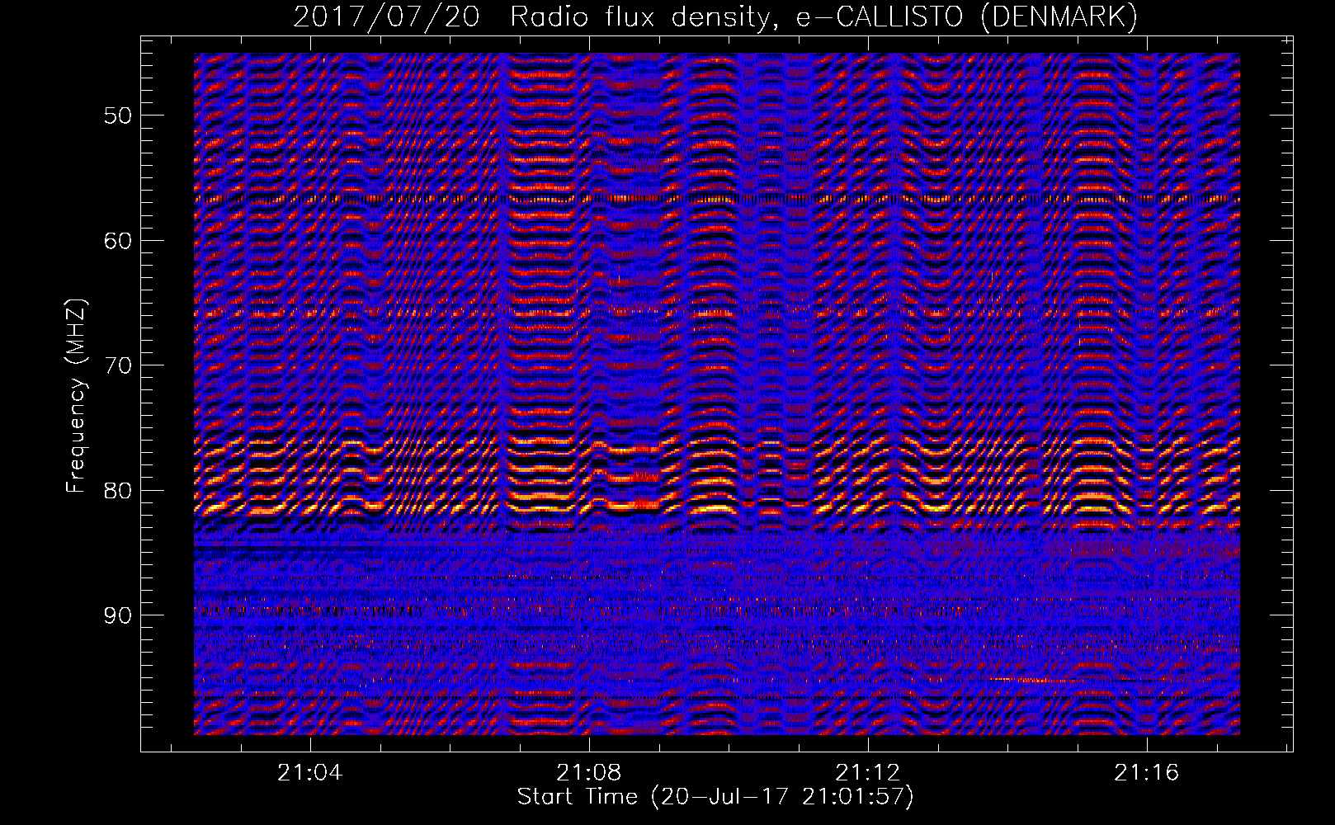This screenshot has height=825, width=1335.
Task: Click the "50" frequency tick label
Action: click(x=117, y=115)
